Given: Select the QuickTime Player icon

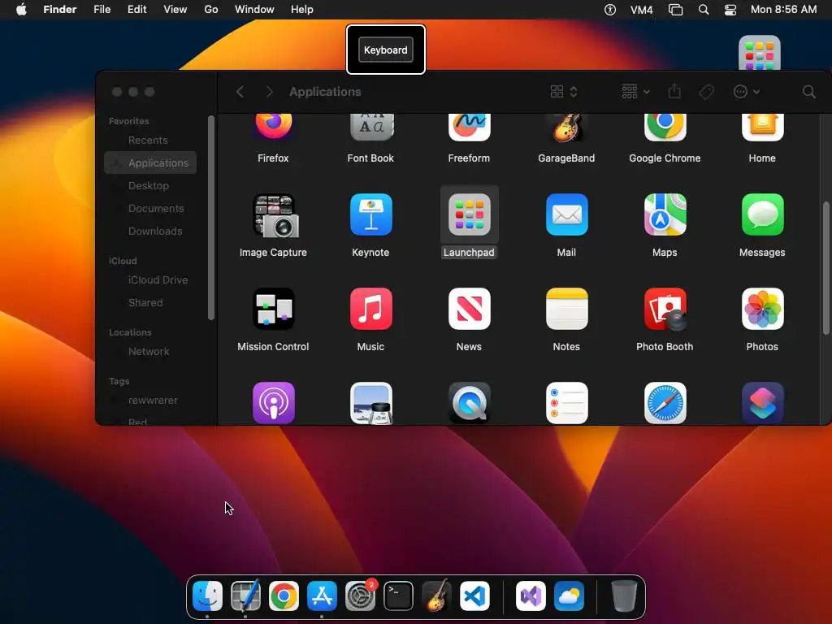Looking at the screenshot, I should tap(469, 403).
